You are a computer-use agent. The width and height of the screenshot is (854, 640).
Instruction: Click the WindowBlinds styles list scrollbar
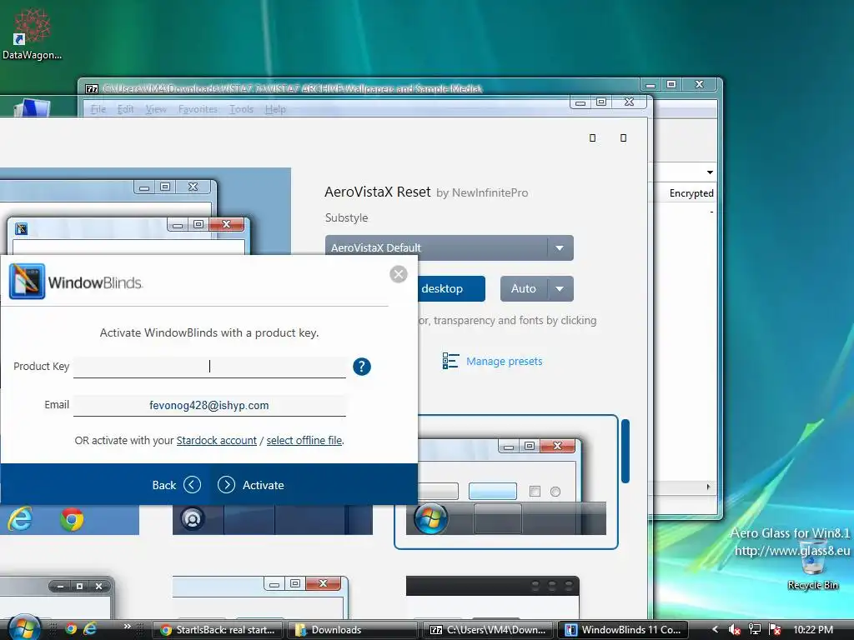click(x=625, y=451)
